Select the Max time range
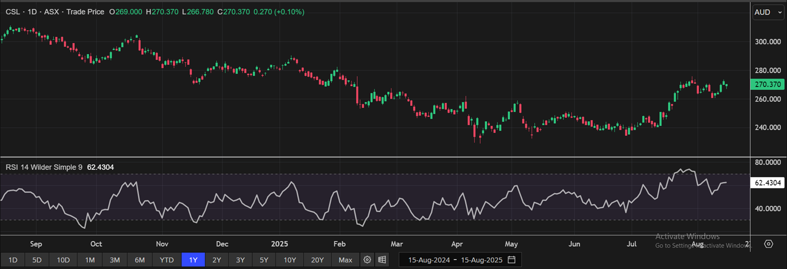The image size is (787, 269). (x=345, y=260)
